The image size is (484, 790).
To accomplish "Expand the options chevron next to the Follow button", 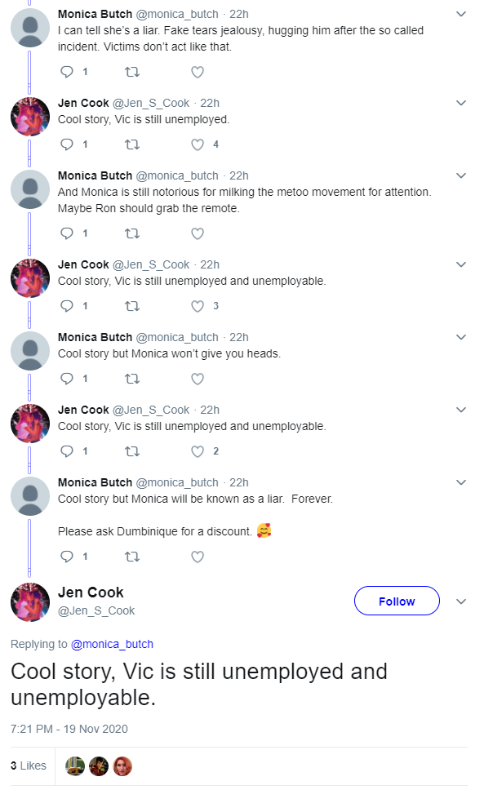I will coord(461,601).
